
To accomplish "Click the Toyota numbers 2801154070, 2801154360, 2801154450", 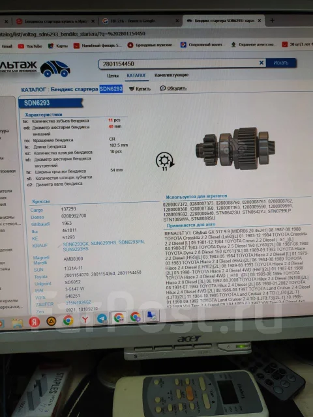I will [x=103, y=274].
